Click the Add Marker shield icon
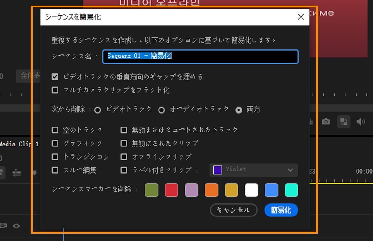The image size is (373, 241). click(x=35, y=173)
